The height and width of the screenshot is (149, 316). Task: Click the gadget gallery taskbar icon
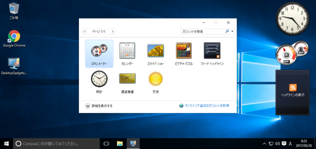pos(133,144)
